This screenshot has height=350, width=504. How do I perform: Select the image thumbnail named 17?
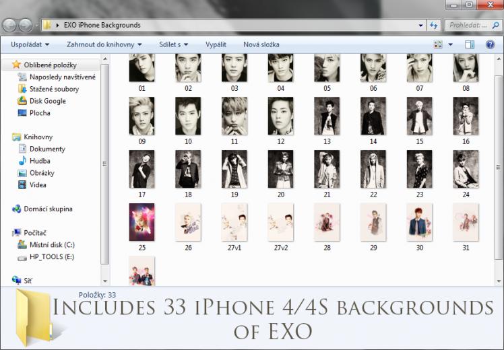[141, 169]
